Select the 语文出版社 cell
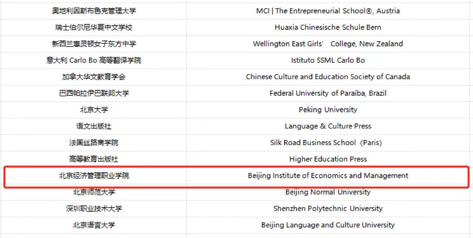The width and height of the screenshot is (473, 238). (x=94, y=126)
